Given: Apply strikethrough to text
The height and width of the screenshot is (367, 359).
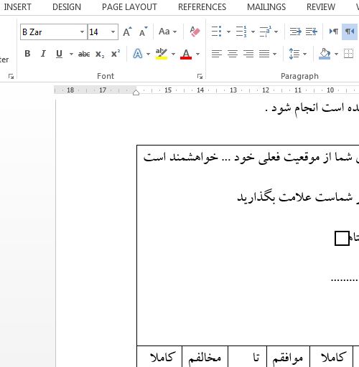Looking at the screenshot, I should [84, 54].
